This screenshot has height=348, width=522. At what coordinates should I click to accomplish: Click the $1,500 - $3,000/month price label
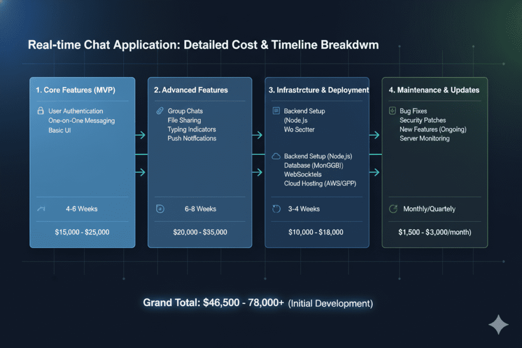[434, 232]
